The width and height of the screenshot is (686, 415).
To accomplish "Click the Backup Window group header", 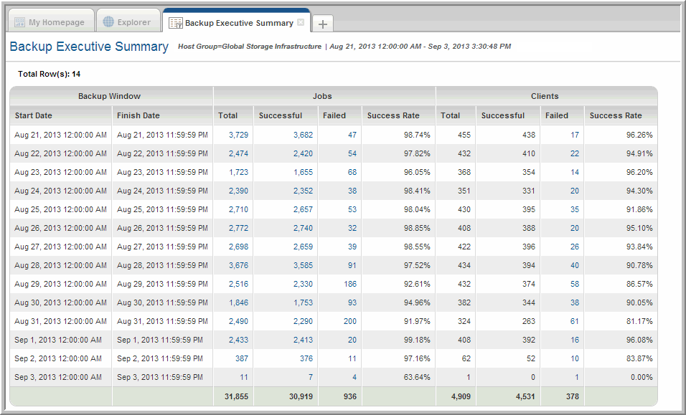I will 109,96.
